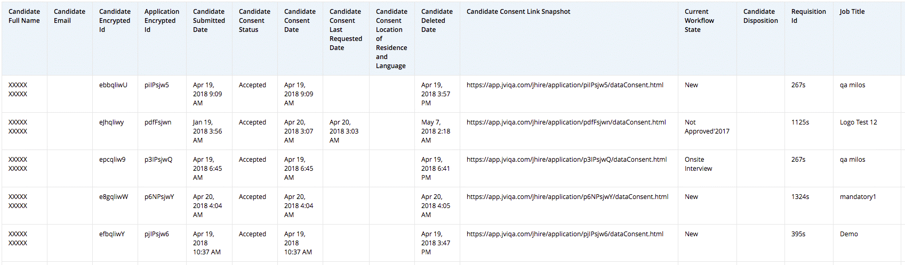Click the Requisition Id column header
905x265 pixels.
click(x=808, y=16)
